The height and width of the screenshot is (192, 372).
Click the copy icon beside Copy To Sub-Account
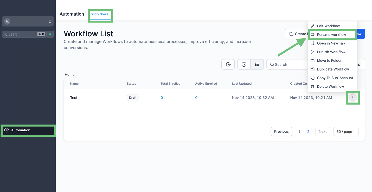(312, 78)
